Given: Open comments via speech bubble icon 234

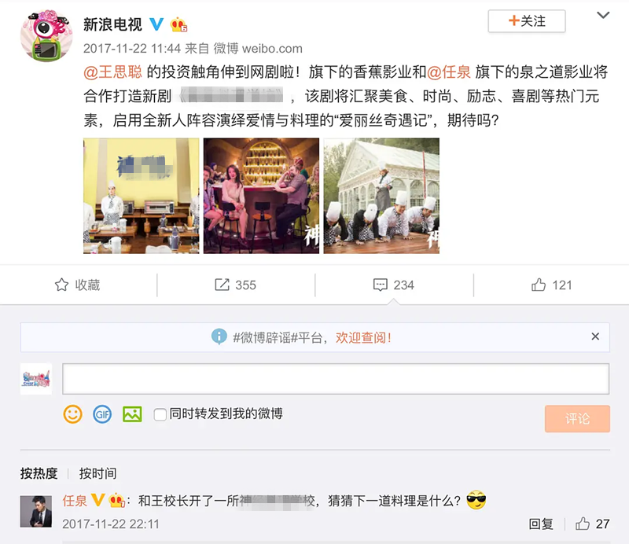Looking at the screenshot, I should (x=381, y=285).
